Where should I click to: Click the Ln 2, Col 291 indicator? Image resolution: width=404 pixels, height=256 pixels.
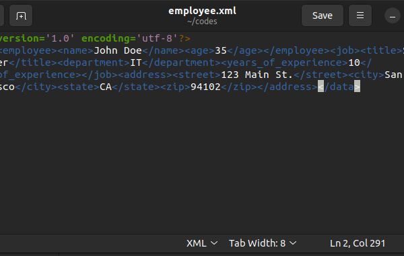(x=358, y=243)
